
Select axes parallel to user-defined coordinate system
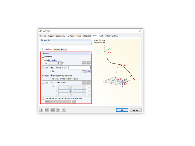point(43,98)
